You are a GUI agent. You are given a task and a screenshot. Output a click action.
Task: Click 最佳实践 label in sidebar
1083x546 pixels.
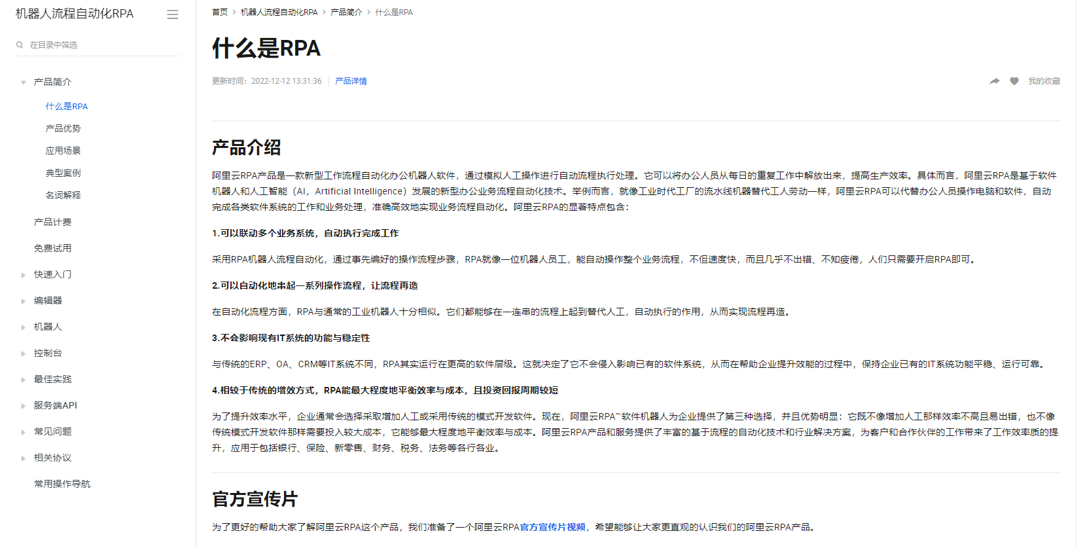pos(53,379)
